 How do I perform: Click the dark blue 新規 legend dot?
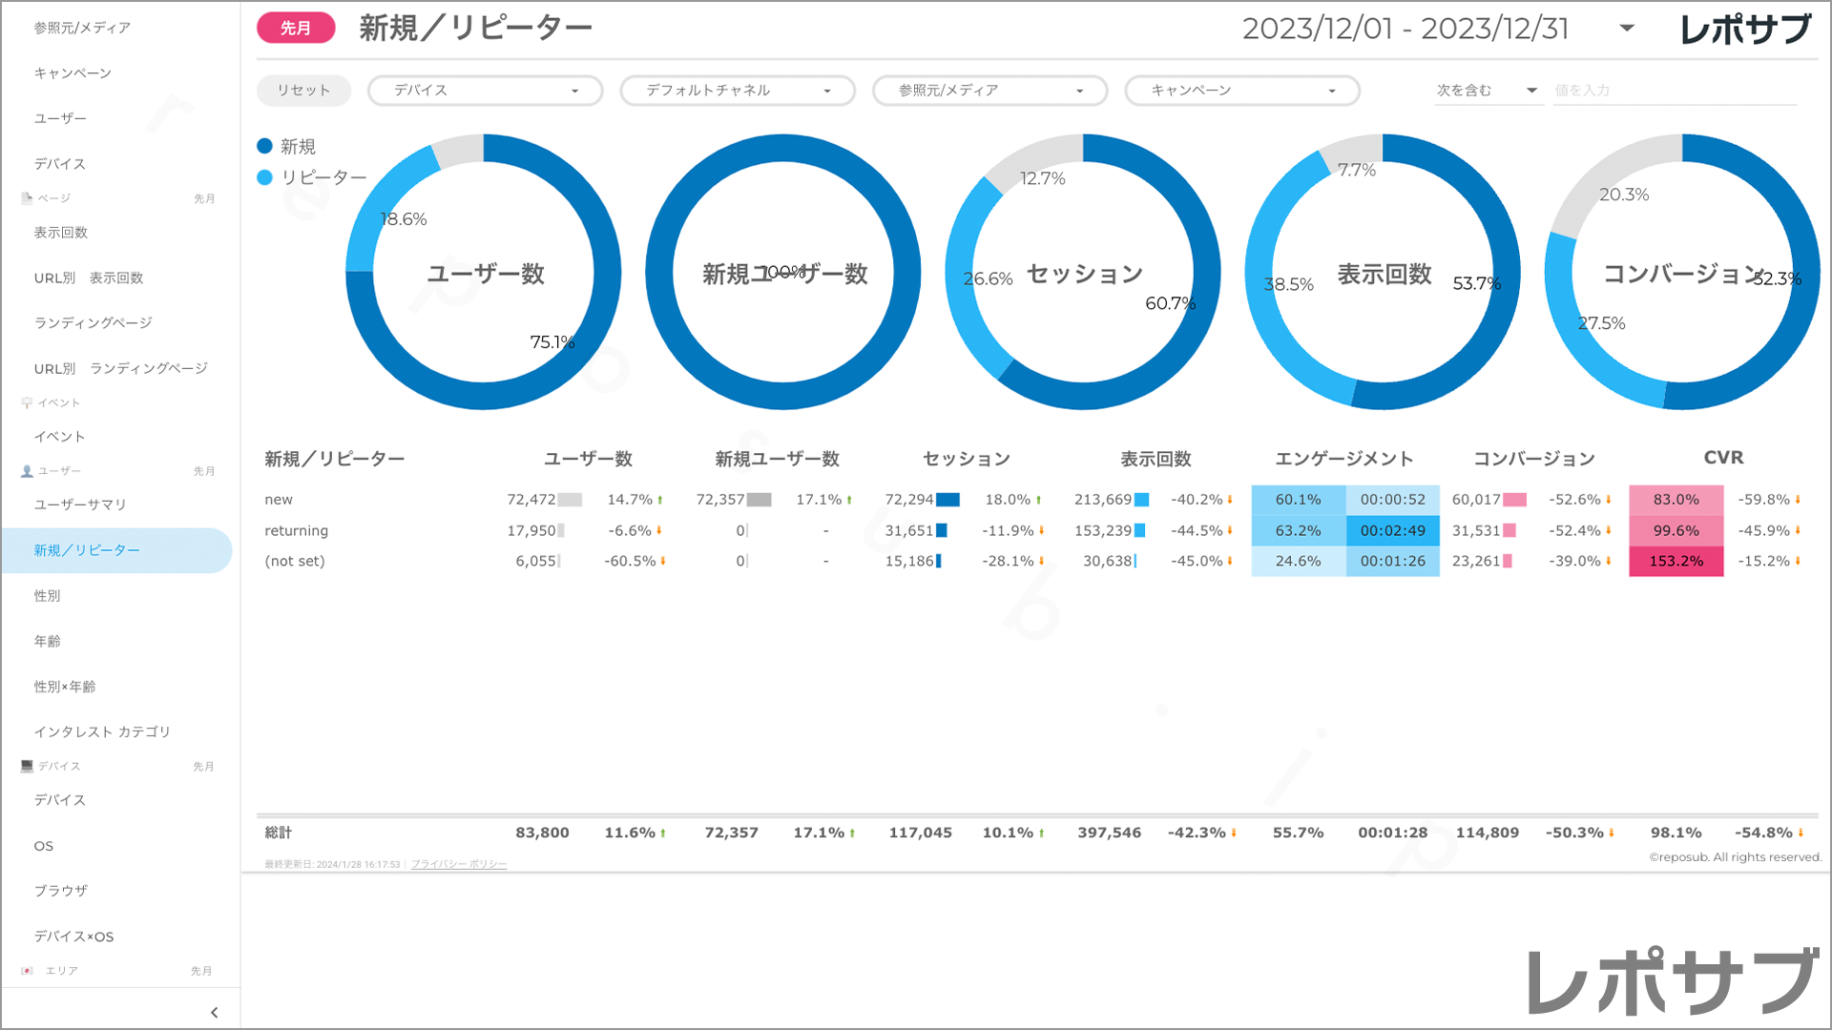click(265, 146)
